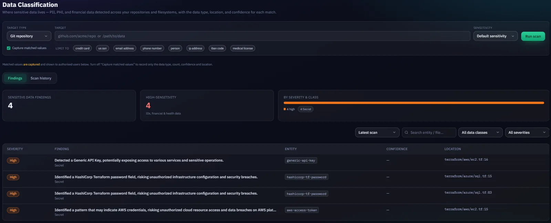Open the Generic API Key finding description
The image size is (551, 223).
pos(139,160)
